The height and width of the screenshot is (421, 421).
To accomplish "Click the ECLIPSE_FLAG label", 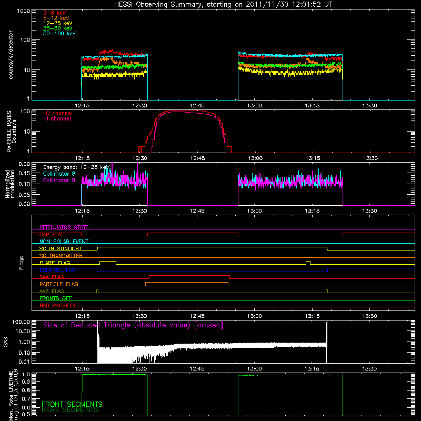I will pos(57,270).
